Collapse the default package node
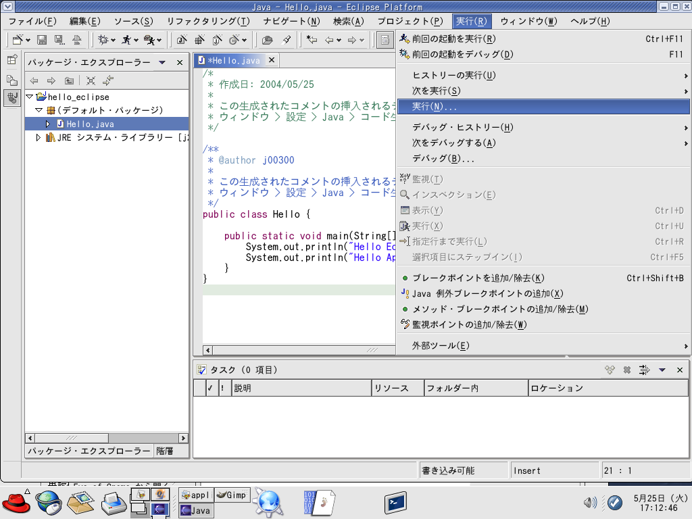 click(x=39, y=110)
